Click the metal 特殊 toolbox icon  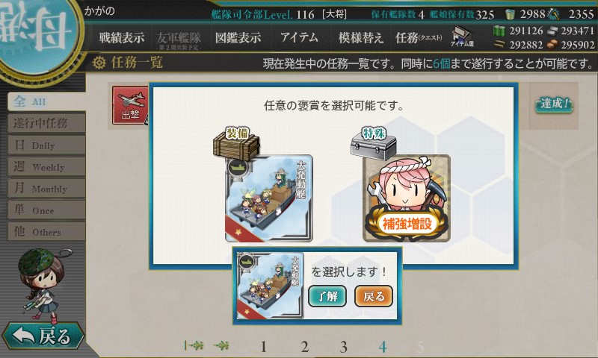coord(373,144)
